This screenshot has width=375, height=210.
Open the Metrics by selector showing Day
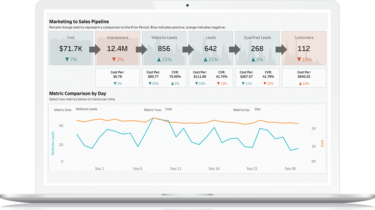pyautogui.click(x=257, y=109)
